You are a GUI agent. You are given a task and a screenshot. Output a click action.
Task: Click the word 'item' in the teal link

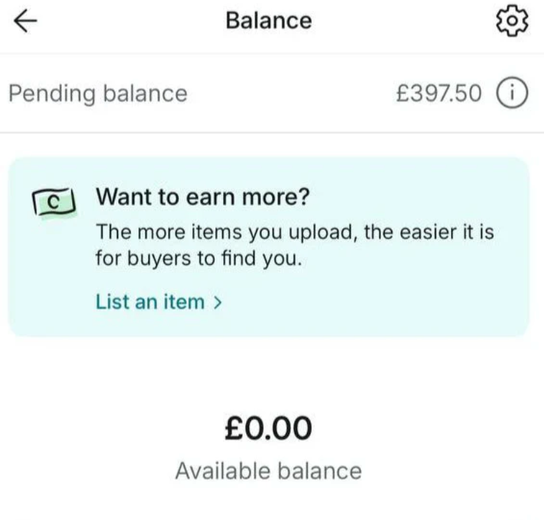186,302
